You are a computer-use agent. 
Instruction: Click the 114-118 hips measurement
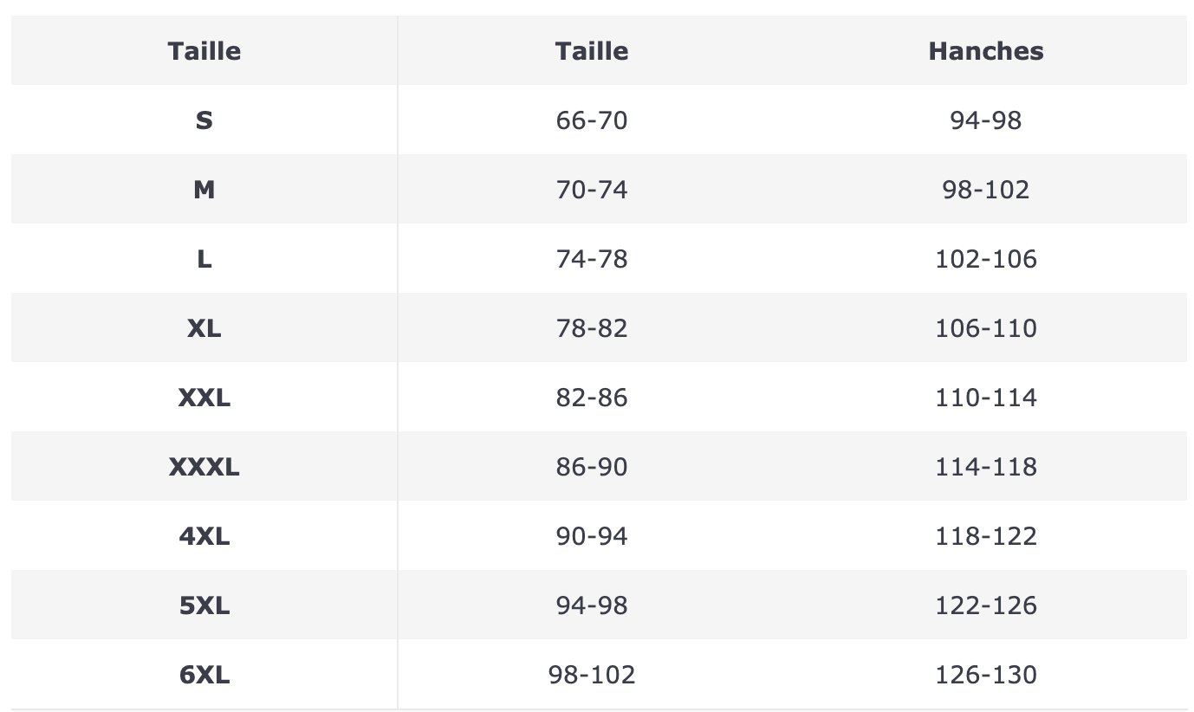[985, 467]
